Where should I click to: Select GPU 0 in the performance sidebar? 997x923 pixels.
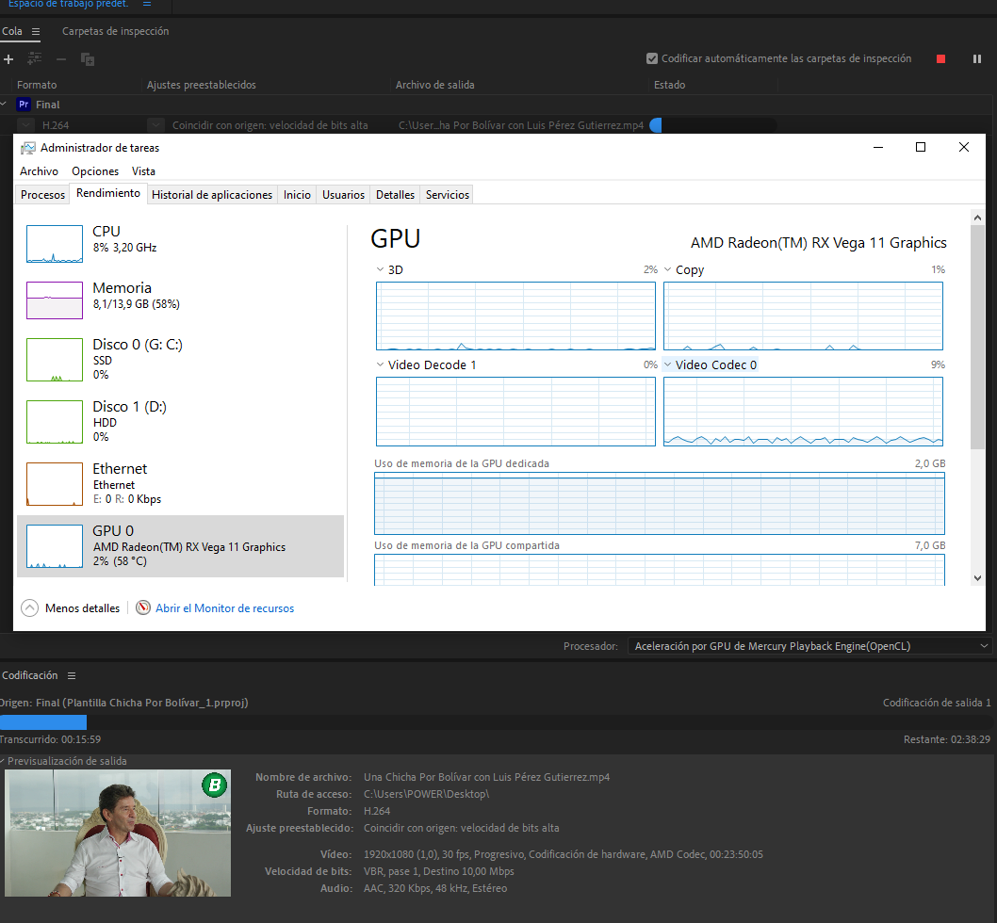(179, 546)
